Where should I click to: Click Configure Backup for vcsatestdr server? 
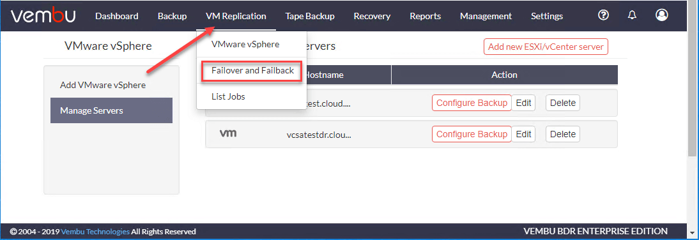point(472,134)
